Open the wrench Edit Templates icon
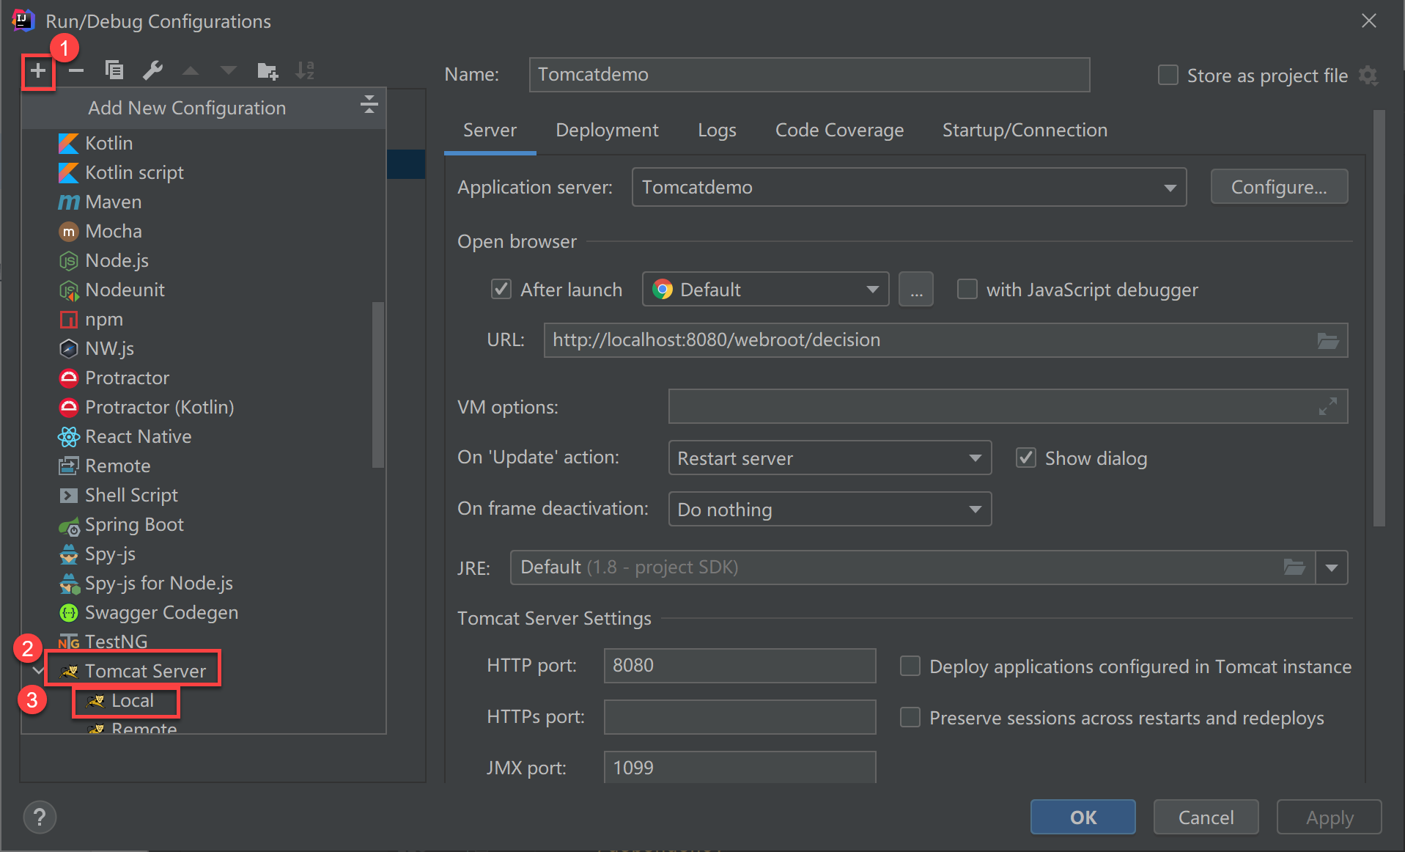1405x852 pixels. 152,71
